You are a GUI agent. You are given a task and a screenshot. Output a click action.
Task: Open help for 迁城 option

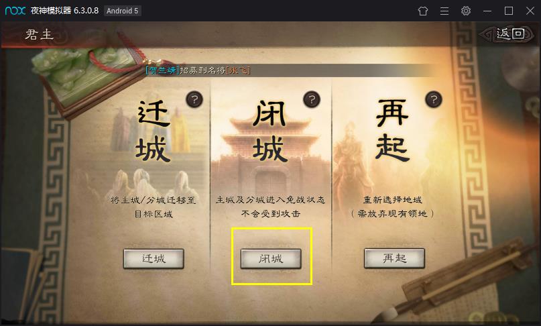194,100
